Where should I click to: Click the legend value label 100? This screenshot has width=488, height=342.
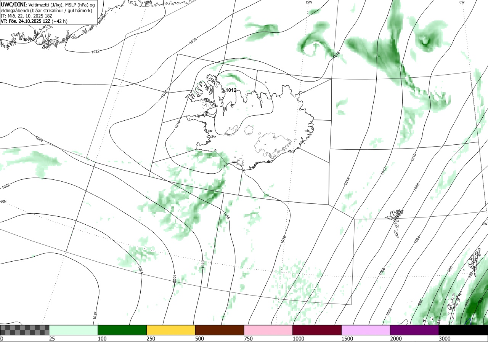point(102,339)
